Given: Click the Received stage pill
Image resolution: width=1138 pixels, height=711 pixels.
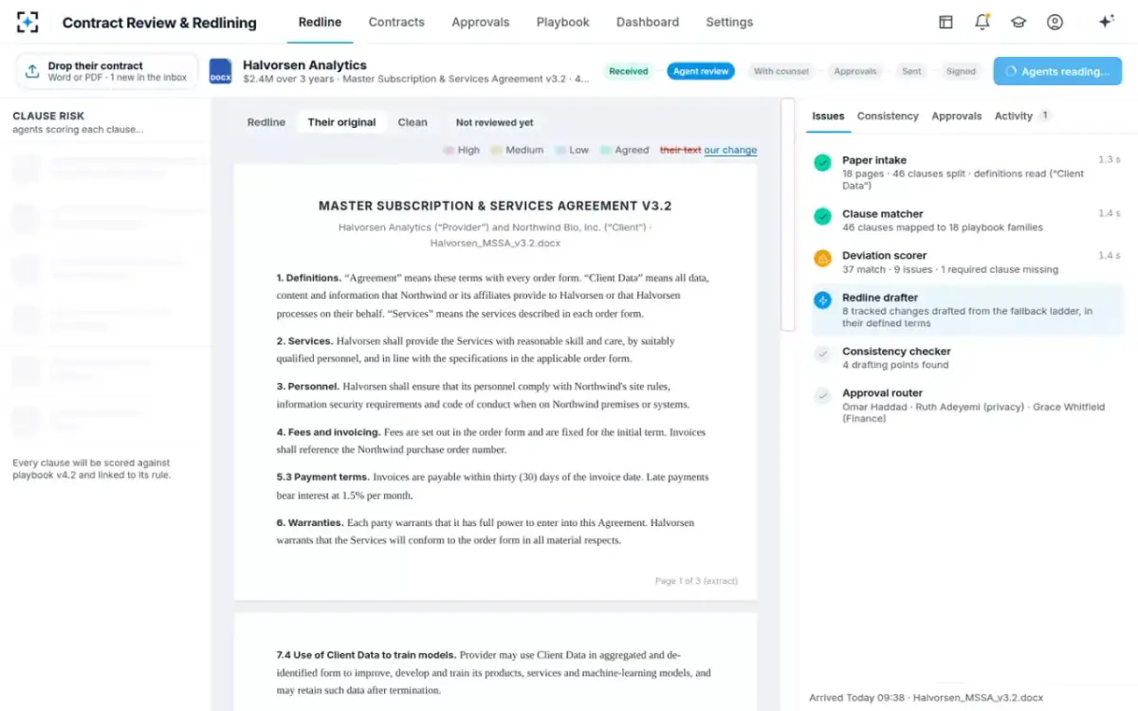Looking at the screenshot, I should tap(629, 71).
